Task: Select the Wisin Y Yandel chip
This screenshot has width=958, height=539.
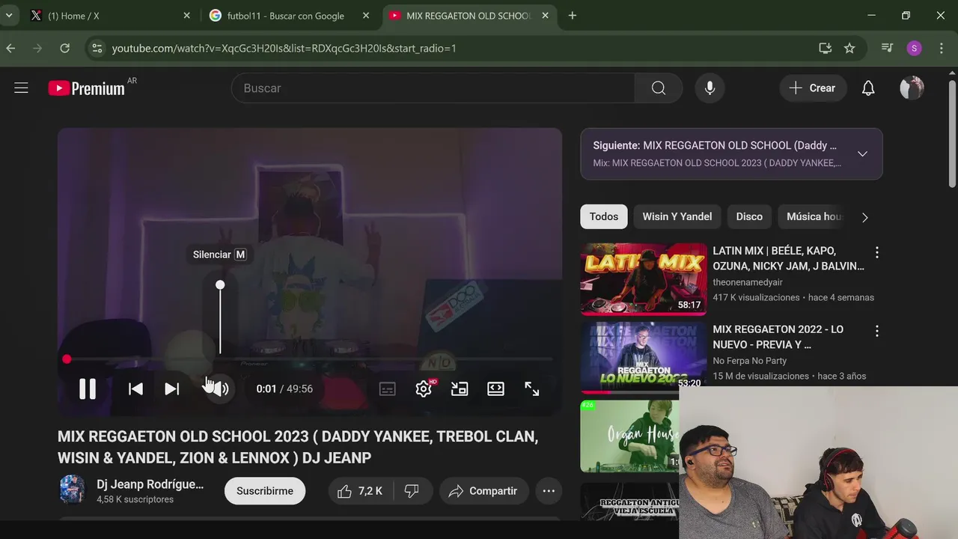Action: pos(677,216)
